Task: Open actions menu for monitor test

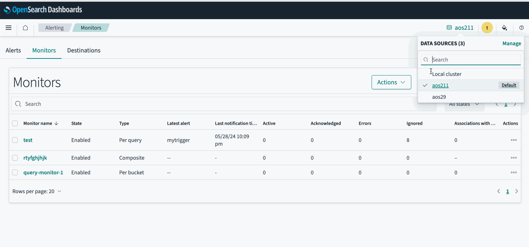Action: click(514, 140)
